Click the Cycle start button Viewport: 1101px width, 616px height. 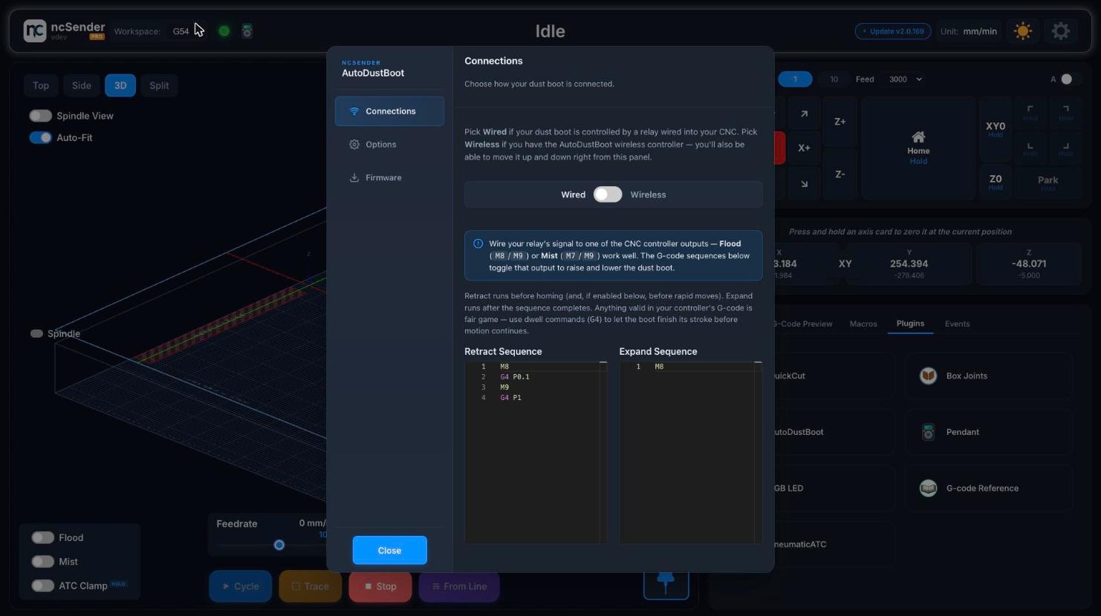click(240, 586)
